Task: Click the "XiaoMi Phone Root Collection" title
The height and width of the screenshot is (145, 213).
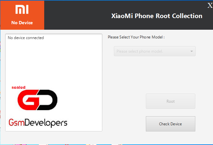Action: 157,16
